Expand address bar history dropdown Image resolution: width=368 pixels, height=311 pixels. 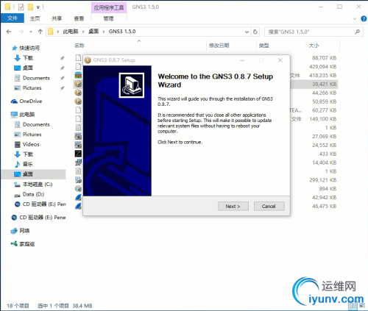pos(247,32)
